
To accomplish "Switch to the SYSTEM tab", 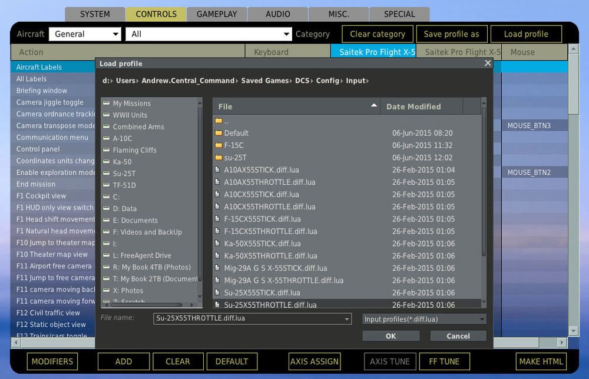I will [x=95, y=14].
